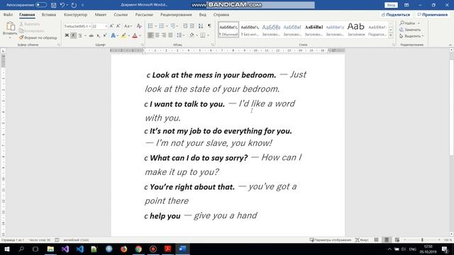The width and height of the screenshot is (454, 255).
Task: Open the Вид tab
Action: tap(203, 14)
